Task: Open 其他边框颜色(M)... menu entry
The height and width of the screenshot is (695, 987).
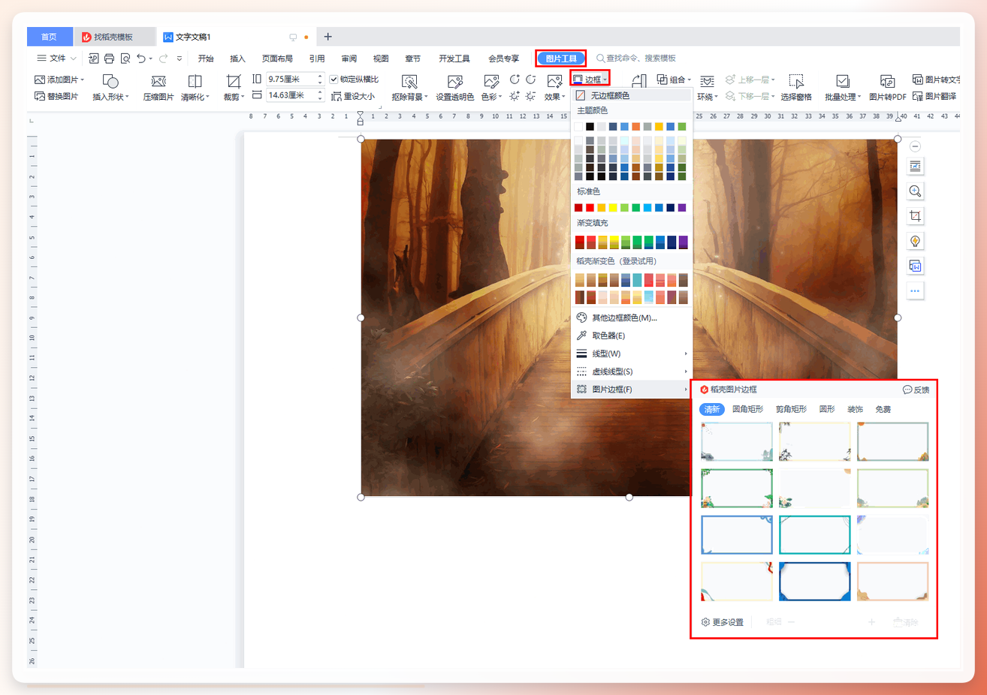Action: (x=631, y=317)
